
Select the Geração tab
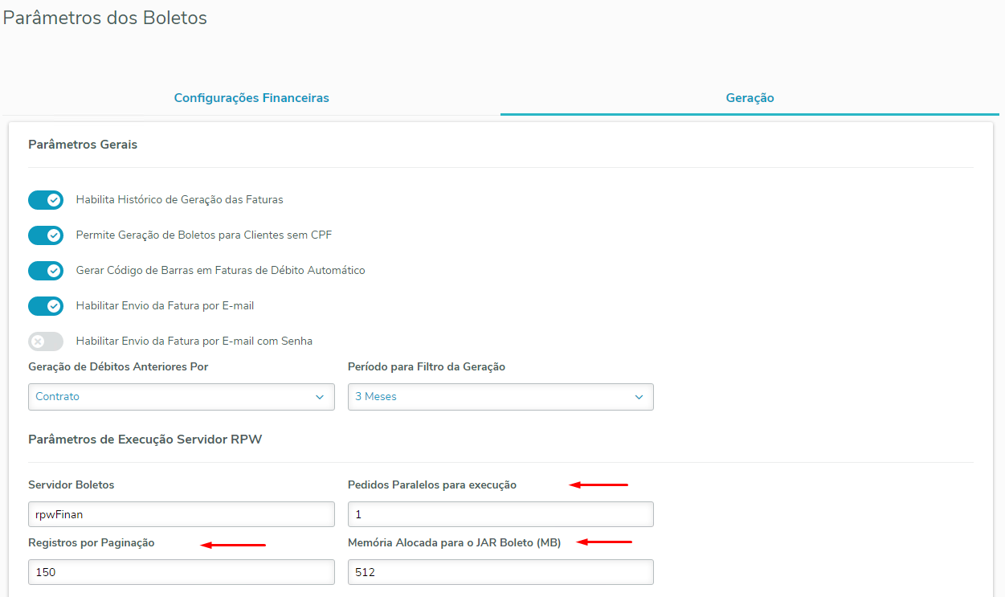750,98
